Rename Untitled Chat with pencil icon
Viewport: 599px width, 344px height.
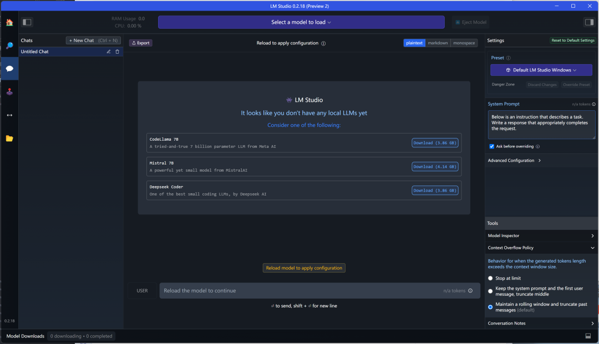point(109,52)
